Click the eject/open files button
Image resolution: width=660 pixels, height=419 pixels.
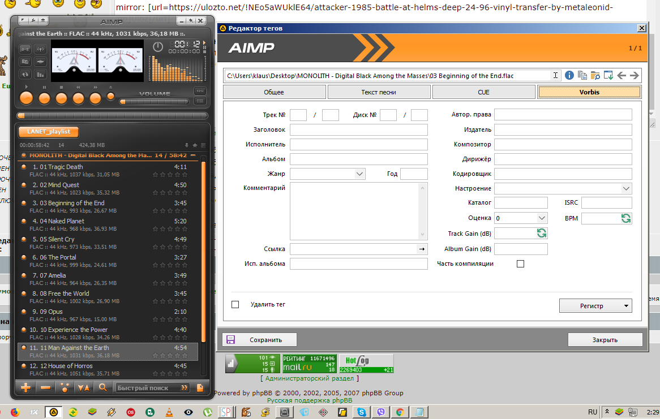[x=111, y=96]
